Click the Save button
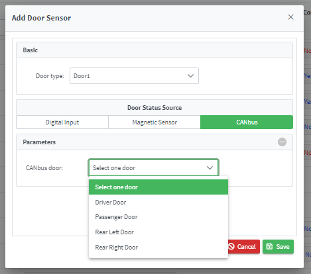Screen dimensions: 311x274 pos(278,247)
